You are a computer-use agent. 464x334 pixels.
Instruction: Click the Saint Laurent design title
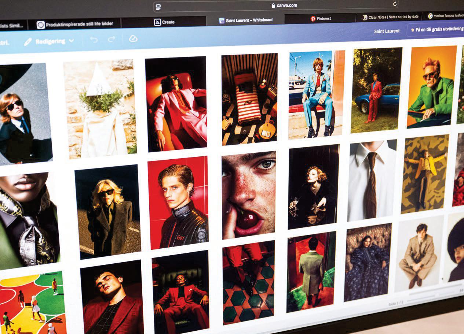coord(387,31)
